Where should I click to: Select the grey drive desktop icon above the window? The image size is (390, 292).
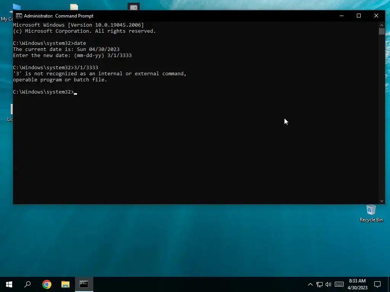pyautogui.click(x=134, y=7)
